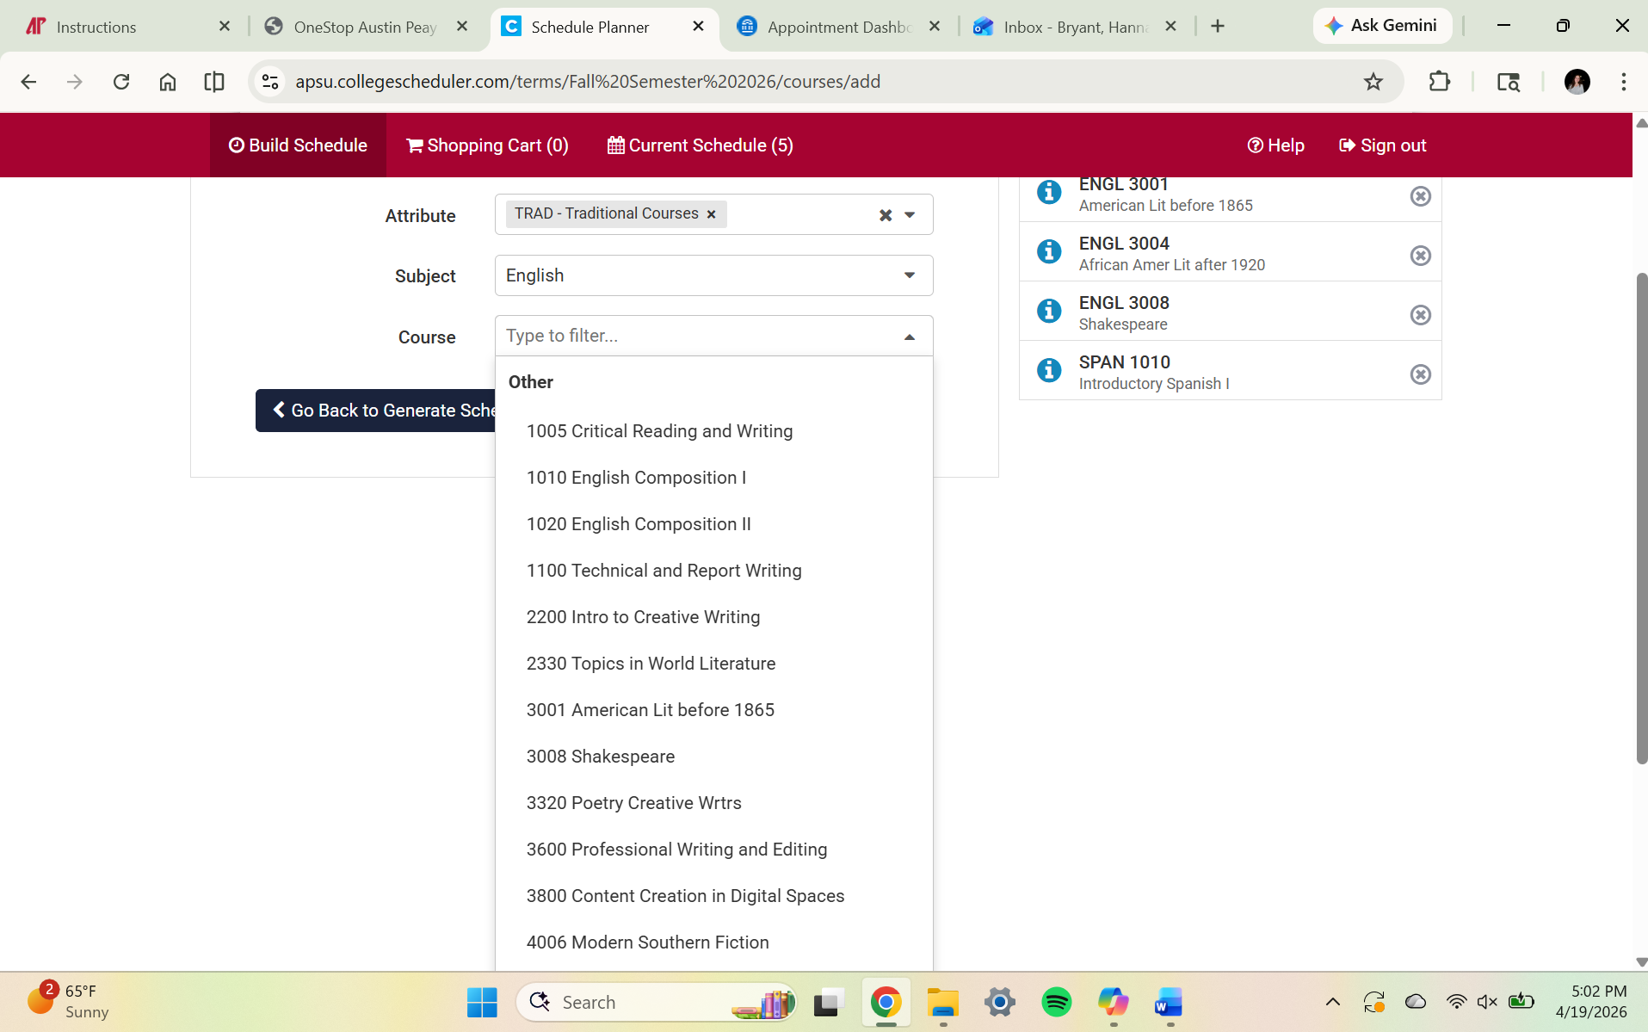Remove ENGL 3008 using its delete icon
The width and height of the screenshot is (1648, 1032).
click(x=1420, y=314)
